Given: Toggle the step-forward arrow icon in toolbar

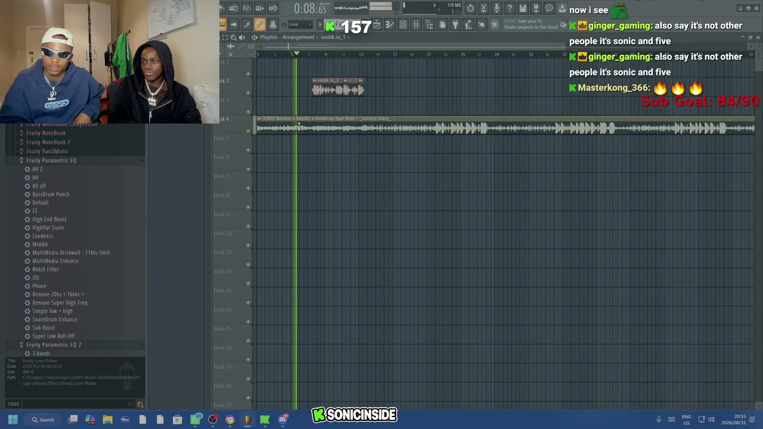Looking at the screenshot, I should pyautogui.click(x=233, y=24).
